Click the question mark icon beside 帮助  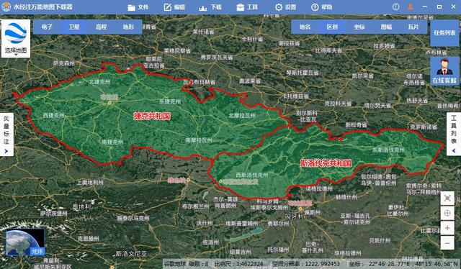(315, 7)
